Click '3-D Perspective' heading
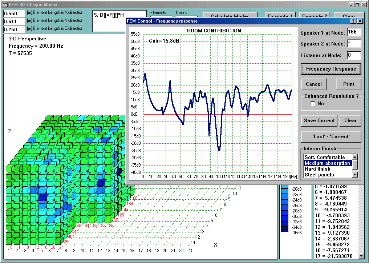 [x=27, y=39]
